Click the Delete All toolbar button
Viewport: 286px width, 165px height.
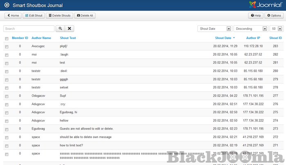[x=85, y=15]
